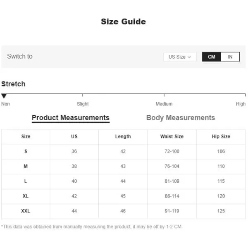Select the XXL size row
Screen dimensions: 248x248
[123, 211]
